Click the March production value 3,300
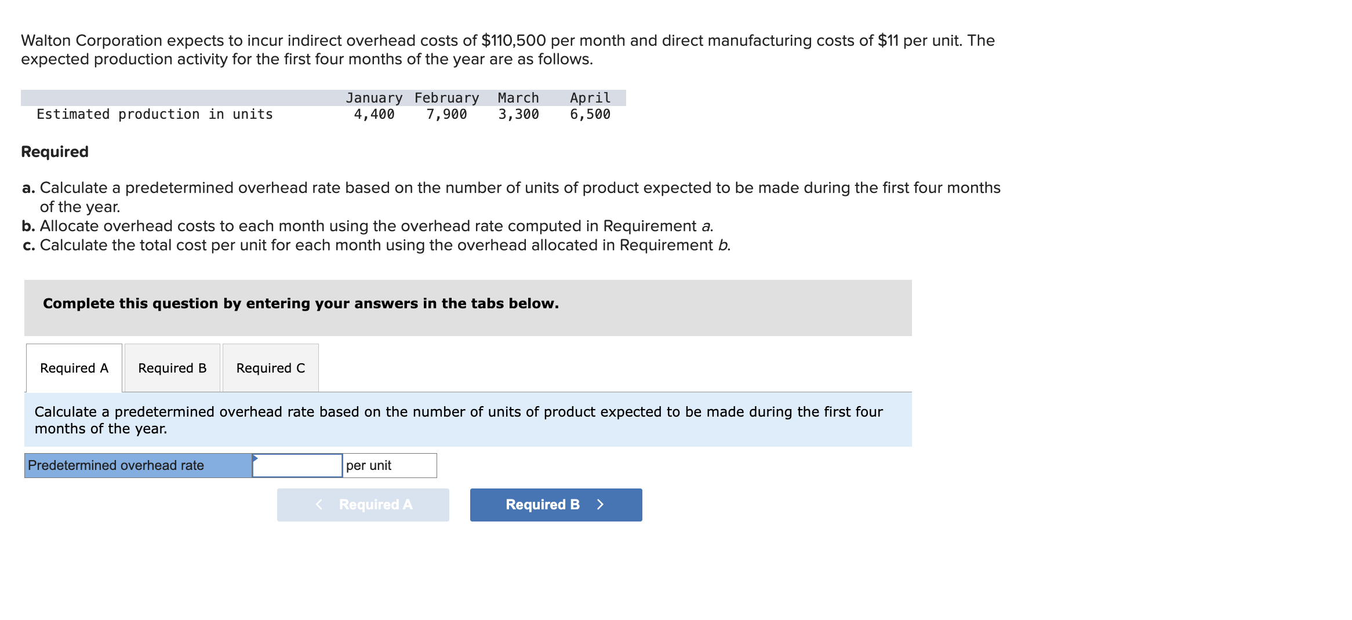1352x620 pixels. (x=518, y=115)
